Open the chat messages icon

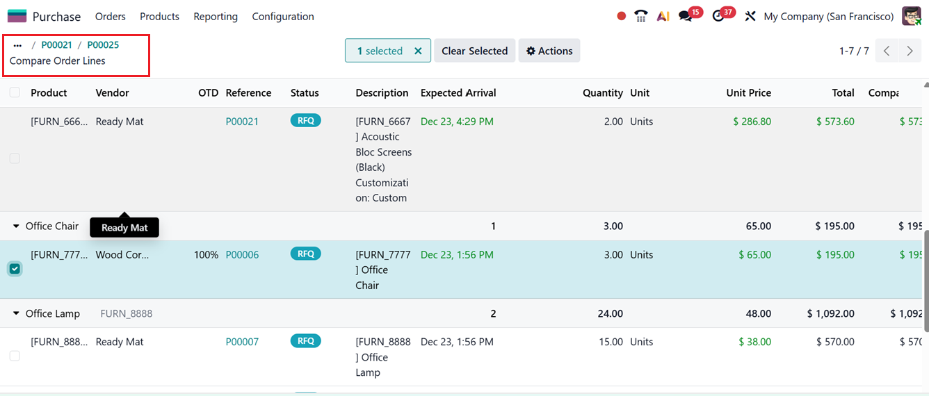coord(686,16)
